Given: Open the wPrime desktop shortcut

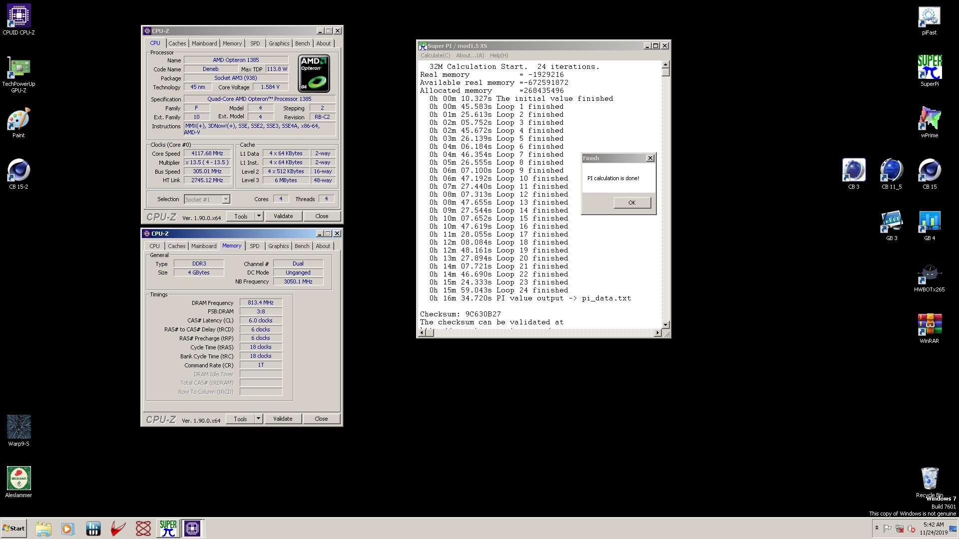Looking at the screenshot, I should pos(929,123).
